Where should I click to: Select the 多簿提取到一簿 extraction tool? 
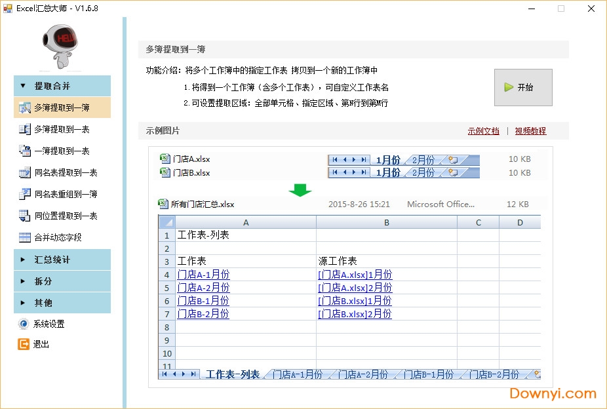coord(62,107)
